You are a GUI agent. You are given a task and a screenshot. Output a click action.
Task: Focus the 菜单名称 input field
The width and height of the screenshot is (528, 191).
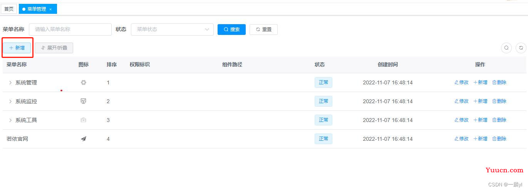pos(70,30)
